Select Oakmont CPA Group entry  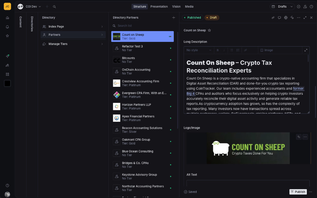(143, 141)
